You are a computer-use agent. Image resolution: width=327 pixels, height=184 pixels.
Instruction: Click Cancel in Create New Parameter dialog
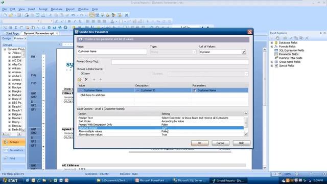point(220,143)
